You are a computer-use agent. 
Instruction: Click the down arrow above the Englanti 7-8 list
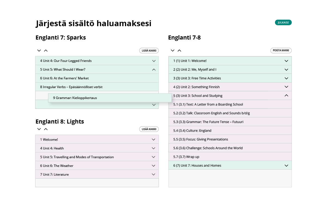click(173, 50)
